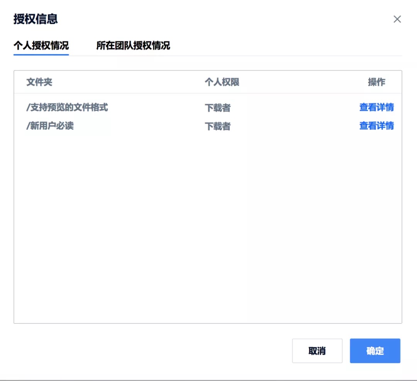This screenshot has width=417, height=381.
Task: Click the 授权信息 dialog title
Action: coord(36,19)
